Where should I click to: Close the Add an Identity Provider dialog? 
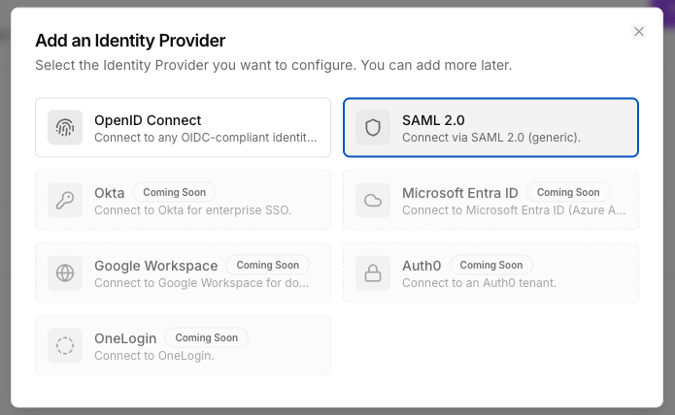click(639, 31)
